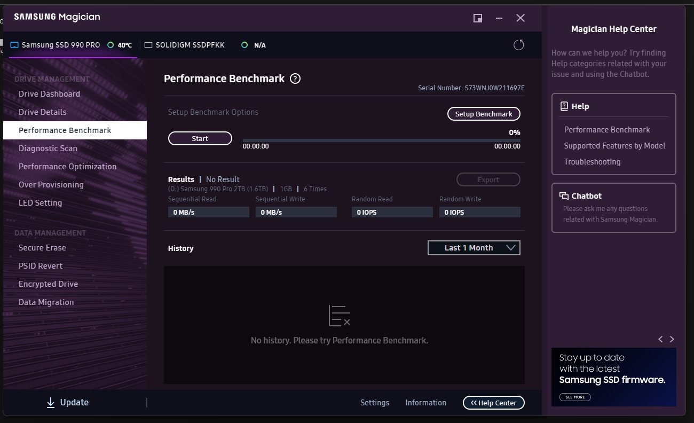The image size is (694, 423).
Task: Collapse the Help Center panel
Action: (x=493, y=403)
